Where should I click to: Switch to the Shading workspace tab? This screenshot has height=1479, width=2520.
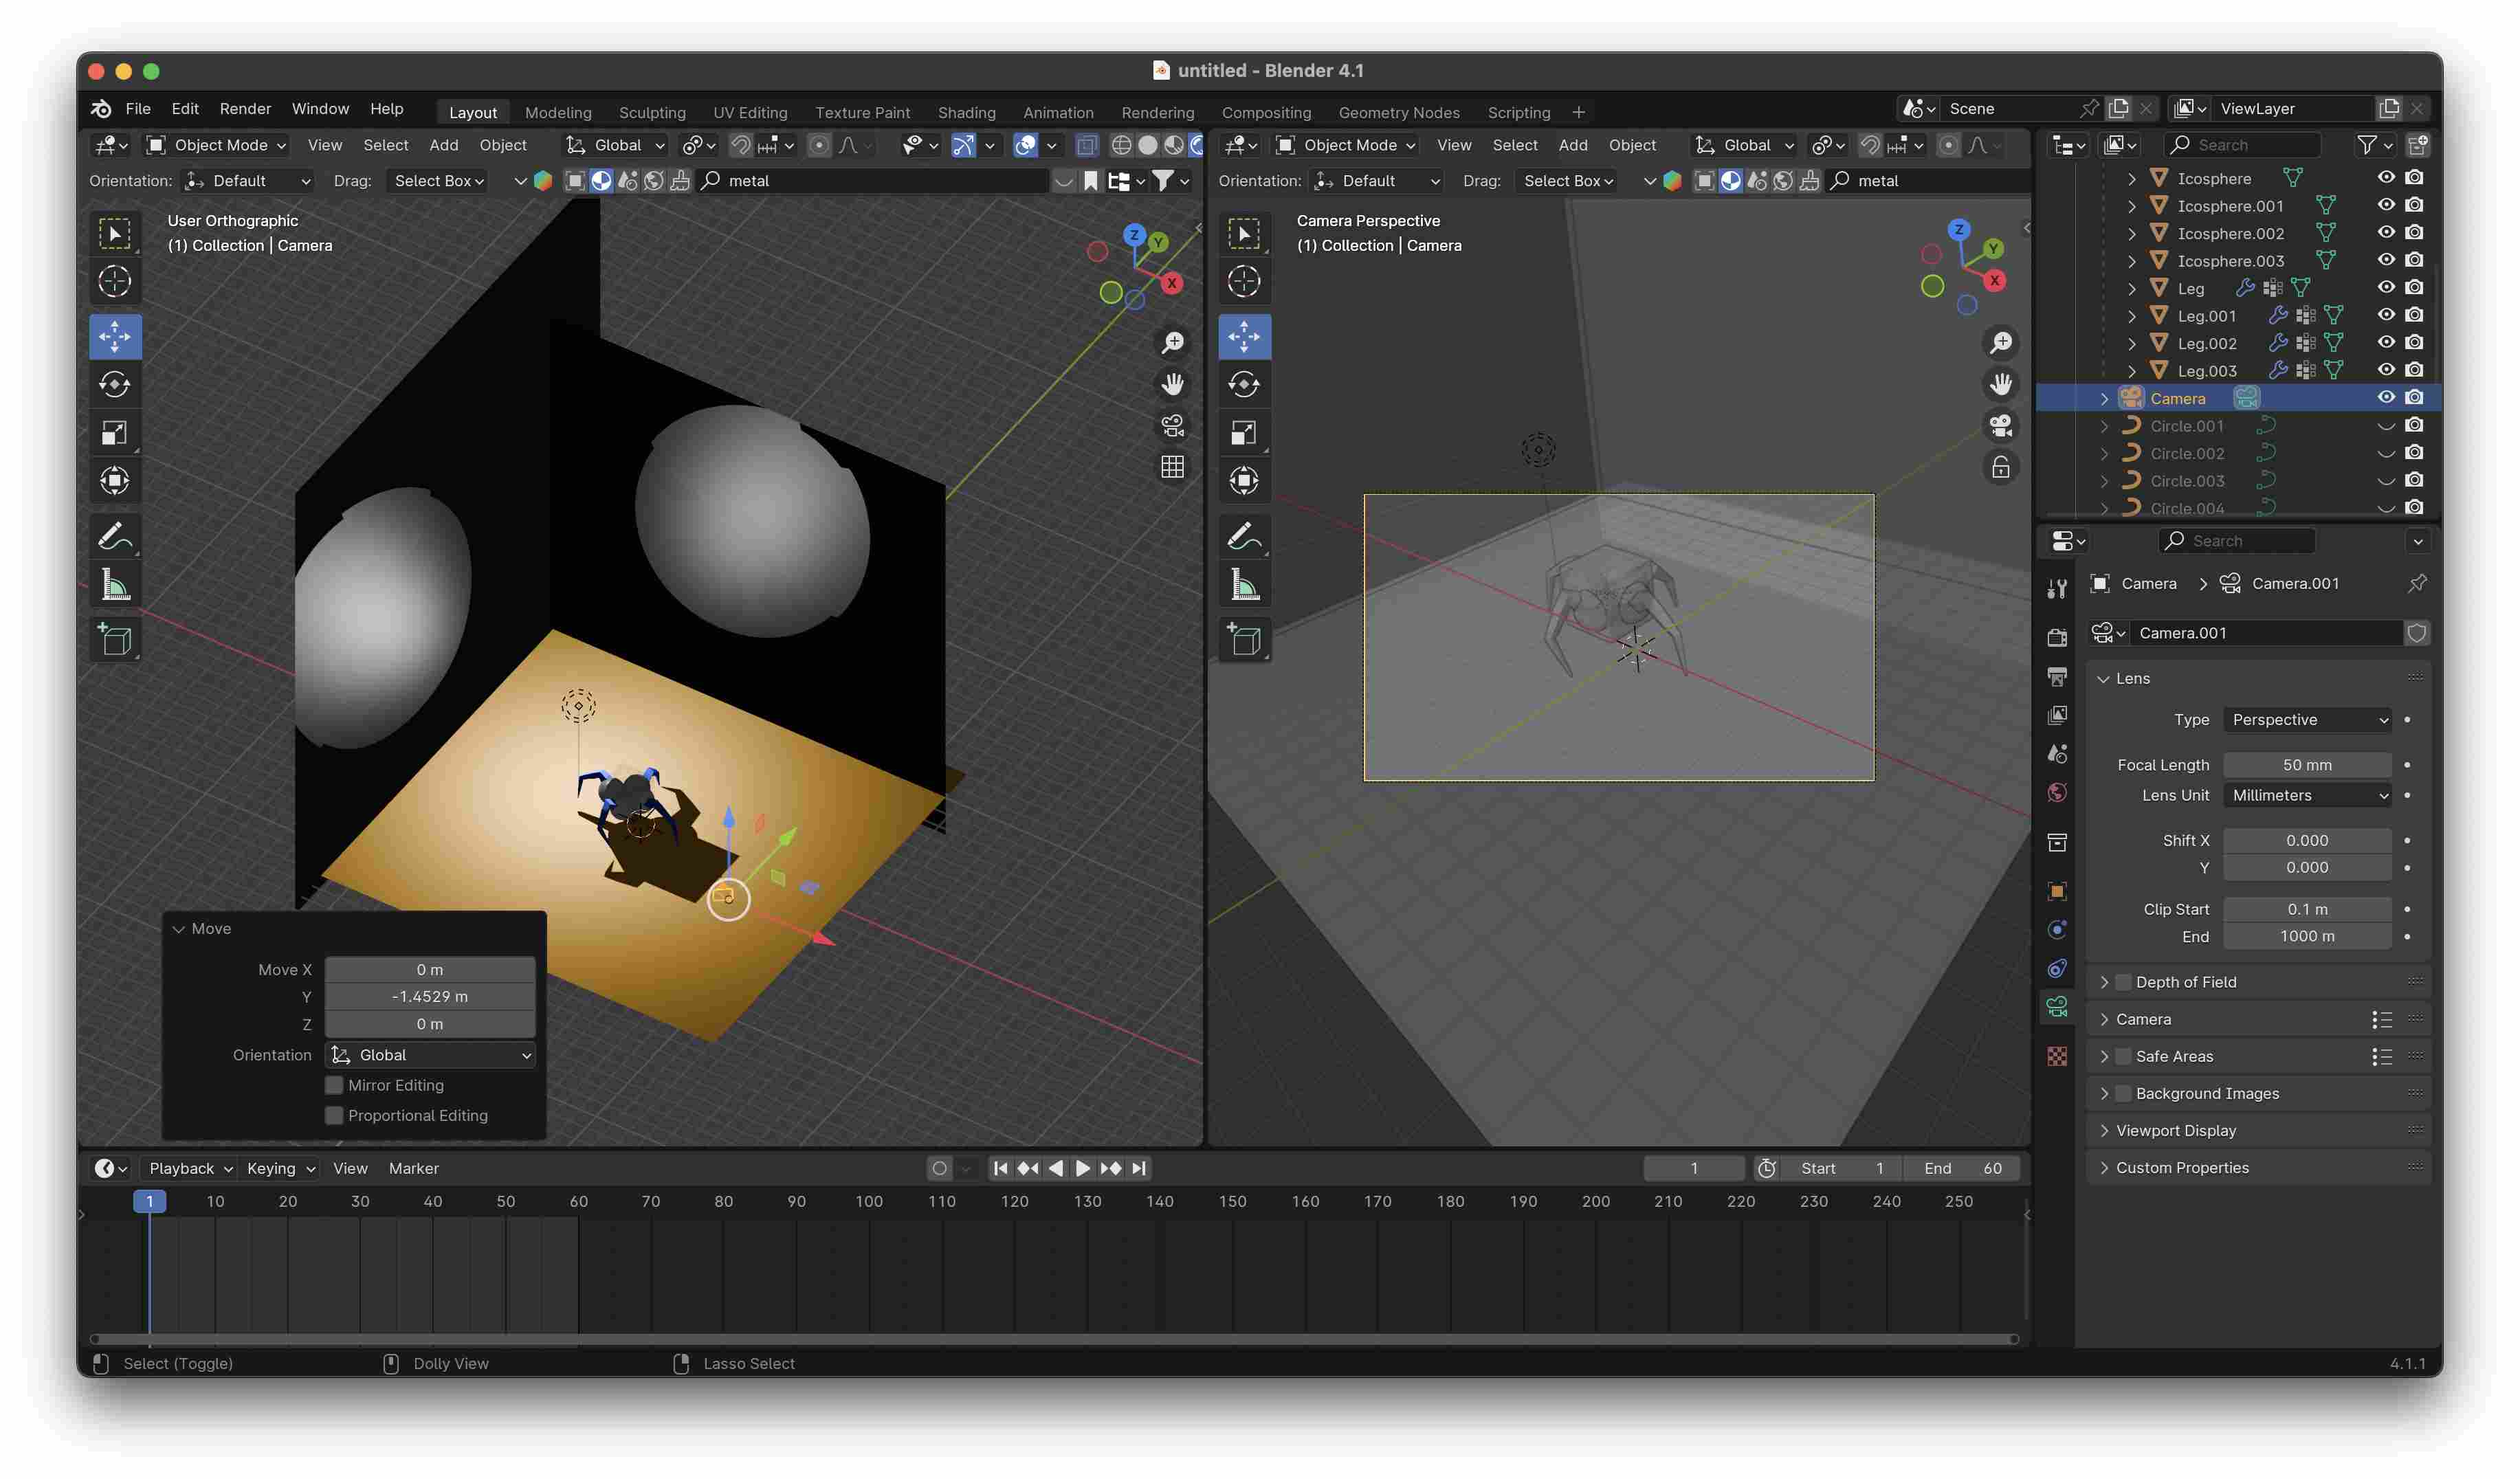[966, 112]
